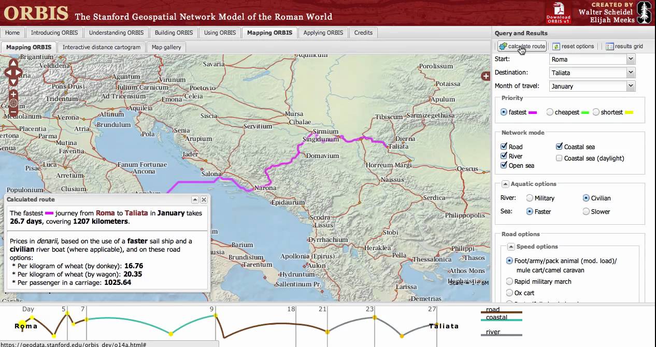
Task: Open the Using ORBIS tab
Action: (x=220, y=32)
